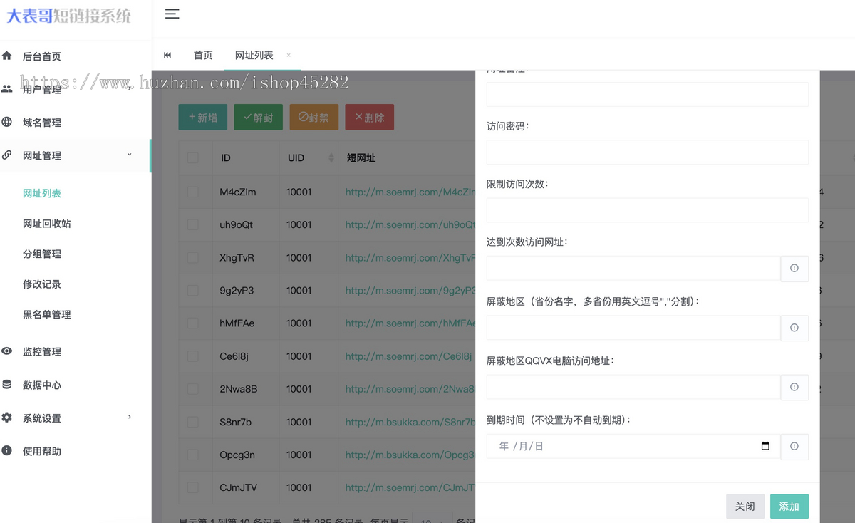Sort the table by UID column arrows
Viewport: 855px width, 523px height.
click(331, 157)
